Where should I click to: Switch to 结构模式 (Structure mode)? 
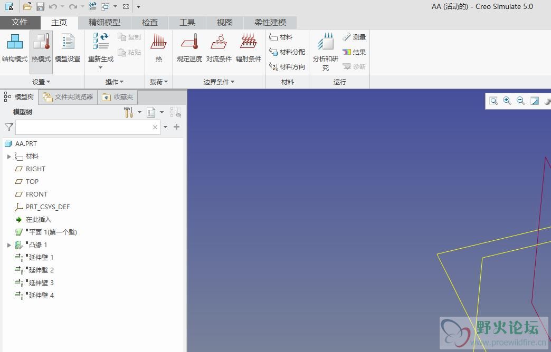[x=14, y=48]
